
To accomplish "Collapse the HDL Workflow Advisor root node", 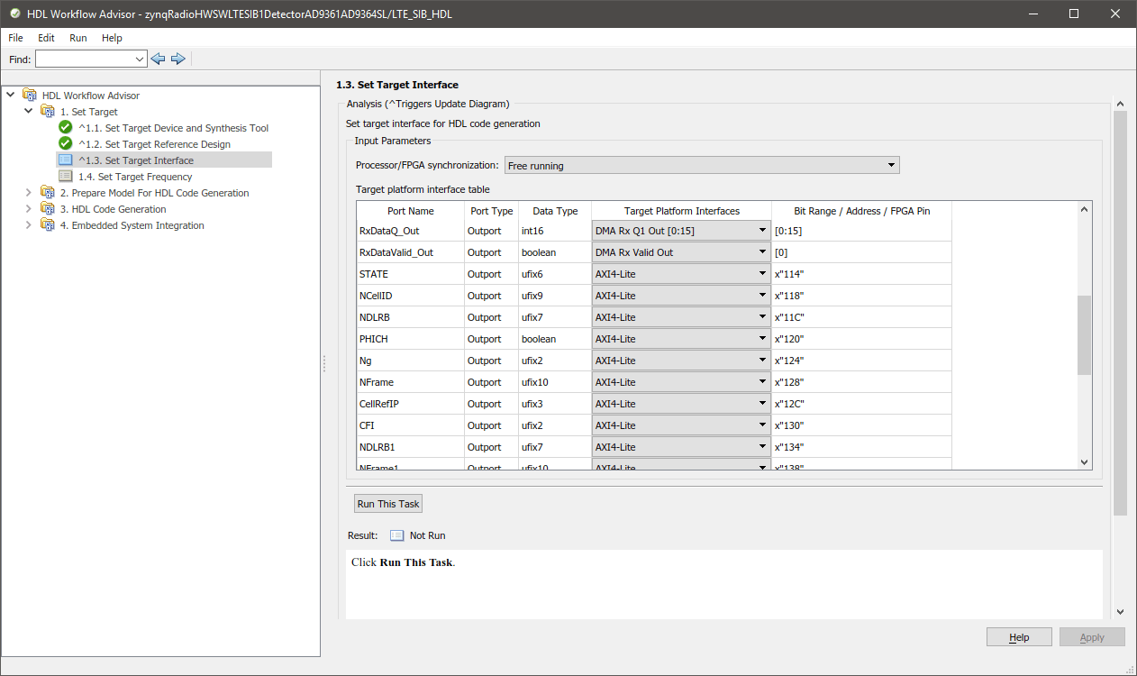I will pos(11,95).
